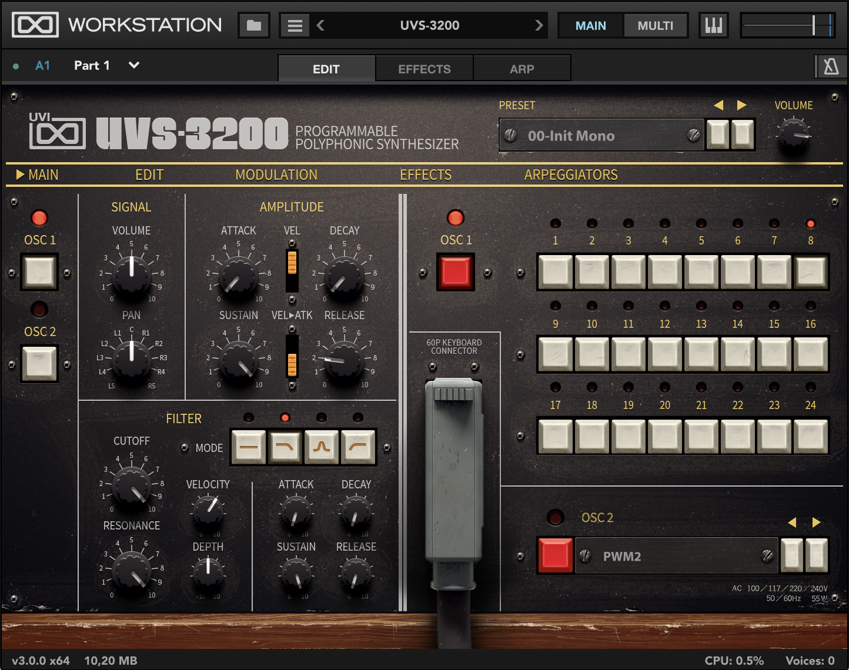Switch to the ARP tab
Screen dimensions: 849x670
522,69
